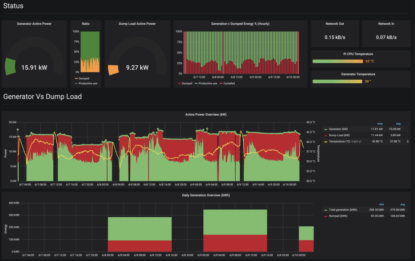Screen dimensions: 415x261
Task: Click the 9.27 kW dump load gauge value
Action: pyautogui.click(x=137, y=68)
